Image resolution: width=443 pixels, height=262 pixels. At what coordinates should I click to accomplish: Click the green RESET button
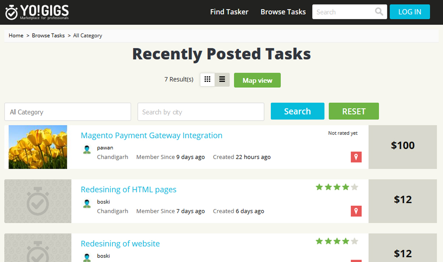click(353, 111)
